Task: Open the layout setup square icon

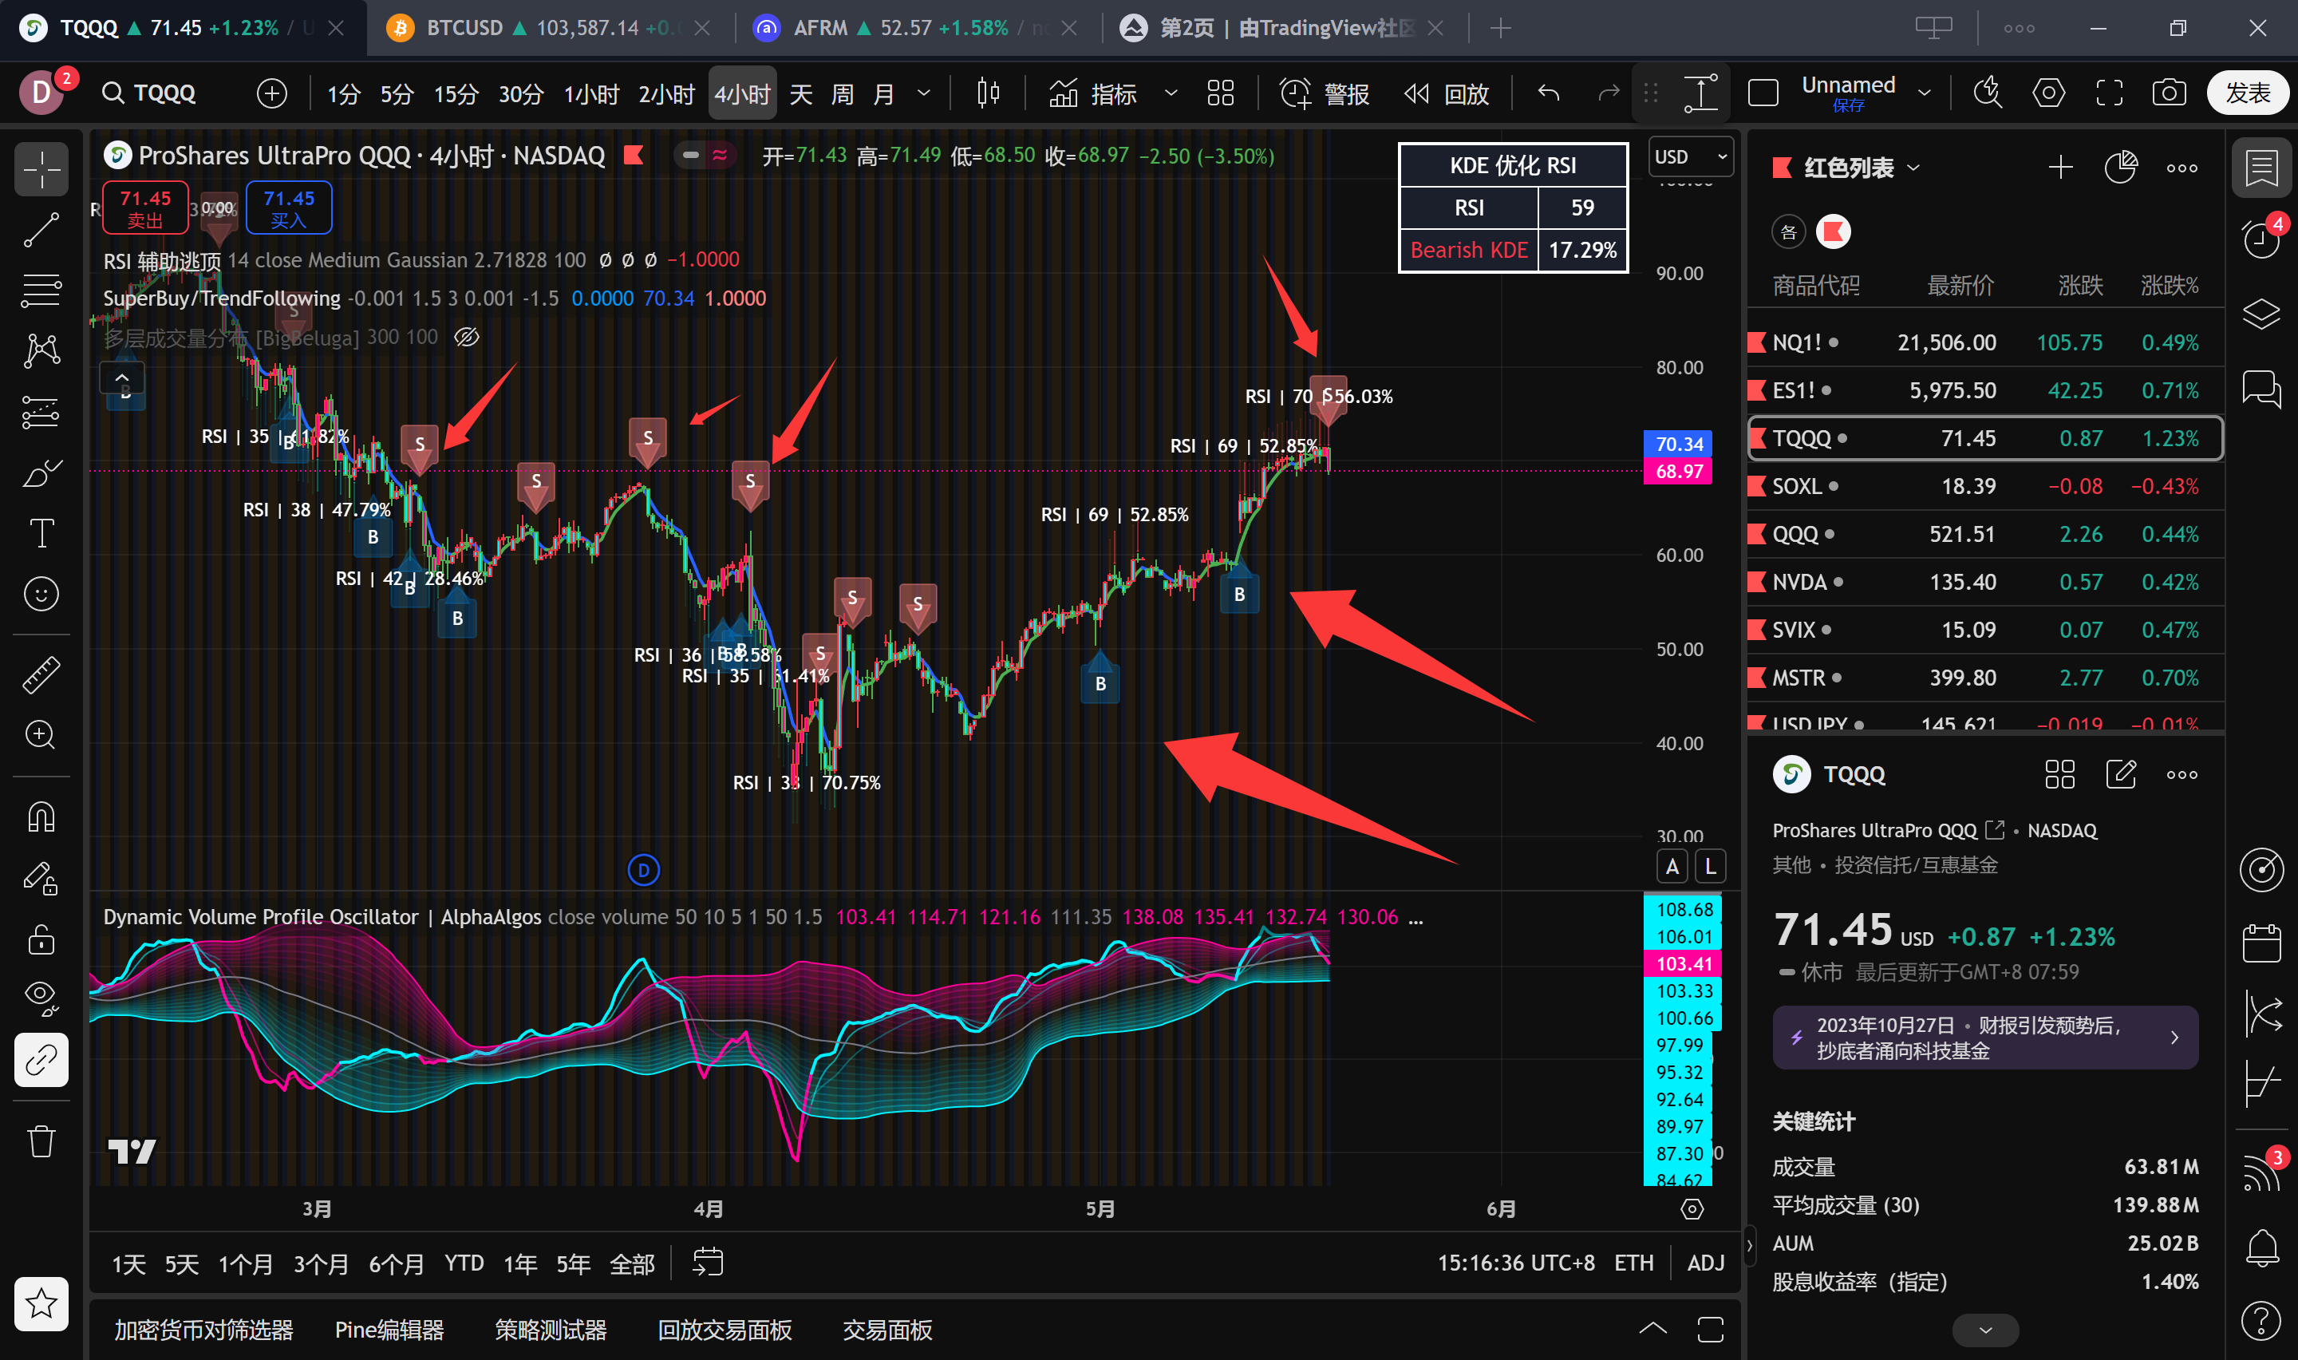Action: tap(1763, 93)
